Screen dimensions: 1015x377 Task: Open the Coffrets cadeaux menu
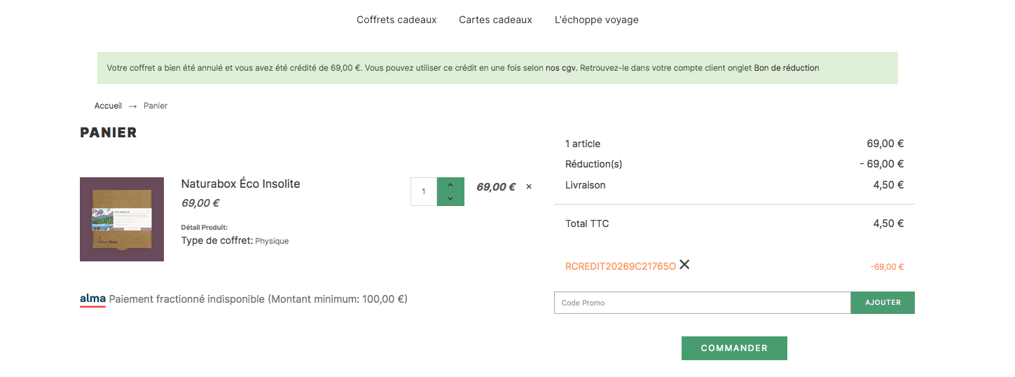396,20
